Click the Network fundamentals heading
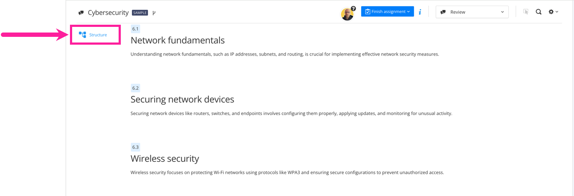This screenshot has width=574, height=196. click(x=177, y=40)
